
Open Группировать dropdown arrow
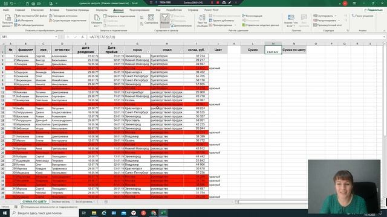point(336,16)
